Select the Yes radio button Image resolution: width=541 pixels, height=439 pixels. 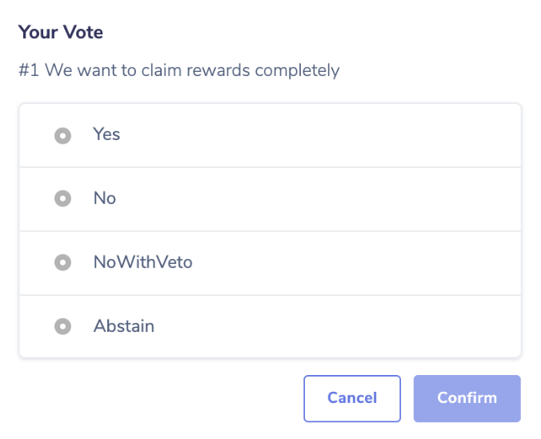coord(62,136)
